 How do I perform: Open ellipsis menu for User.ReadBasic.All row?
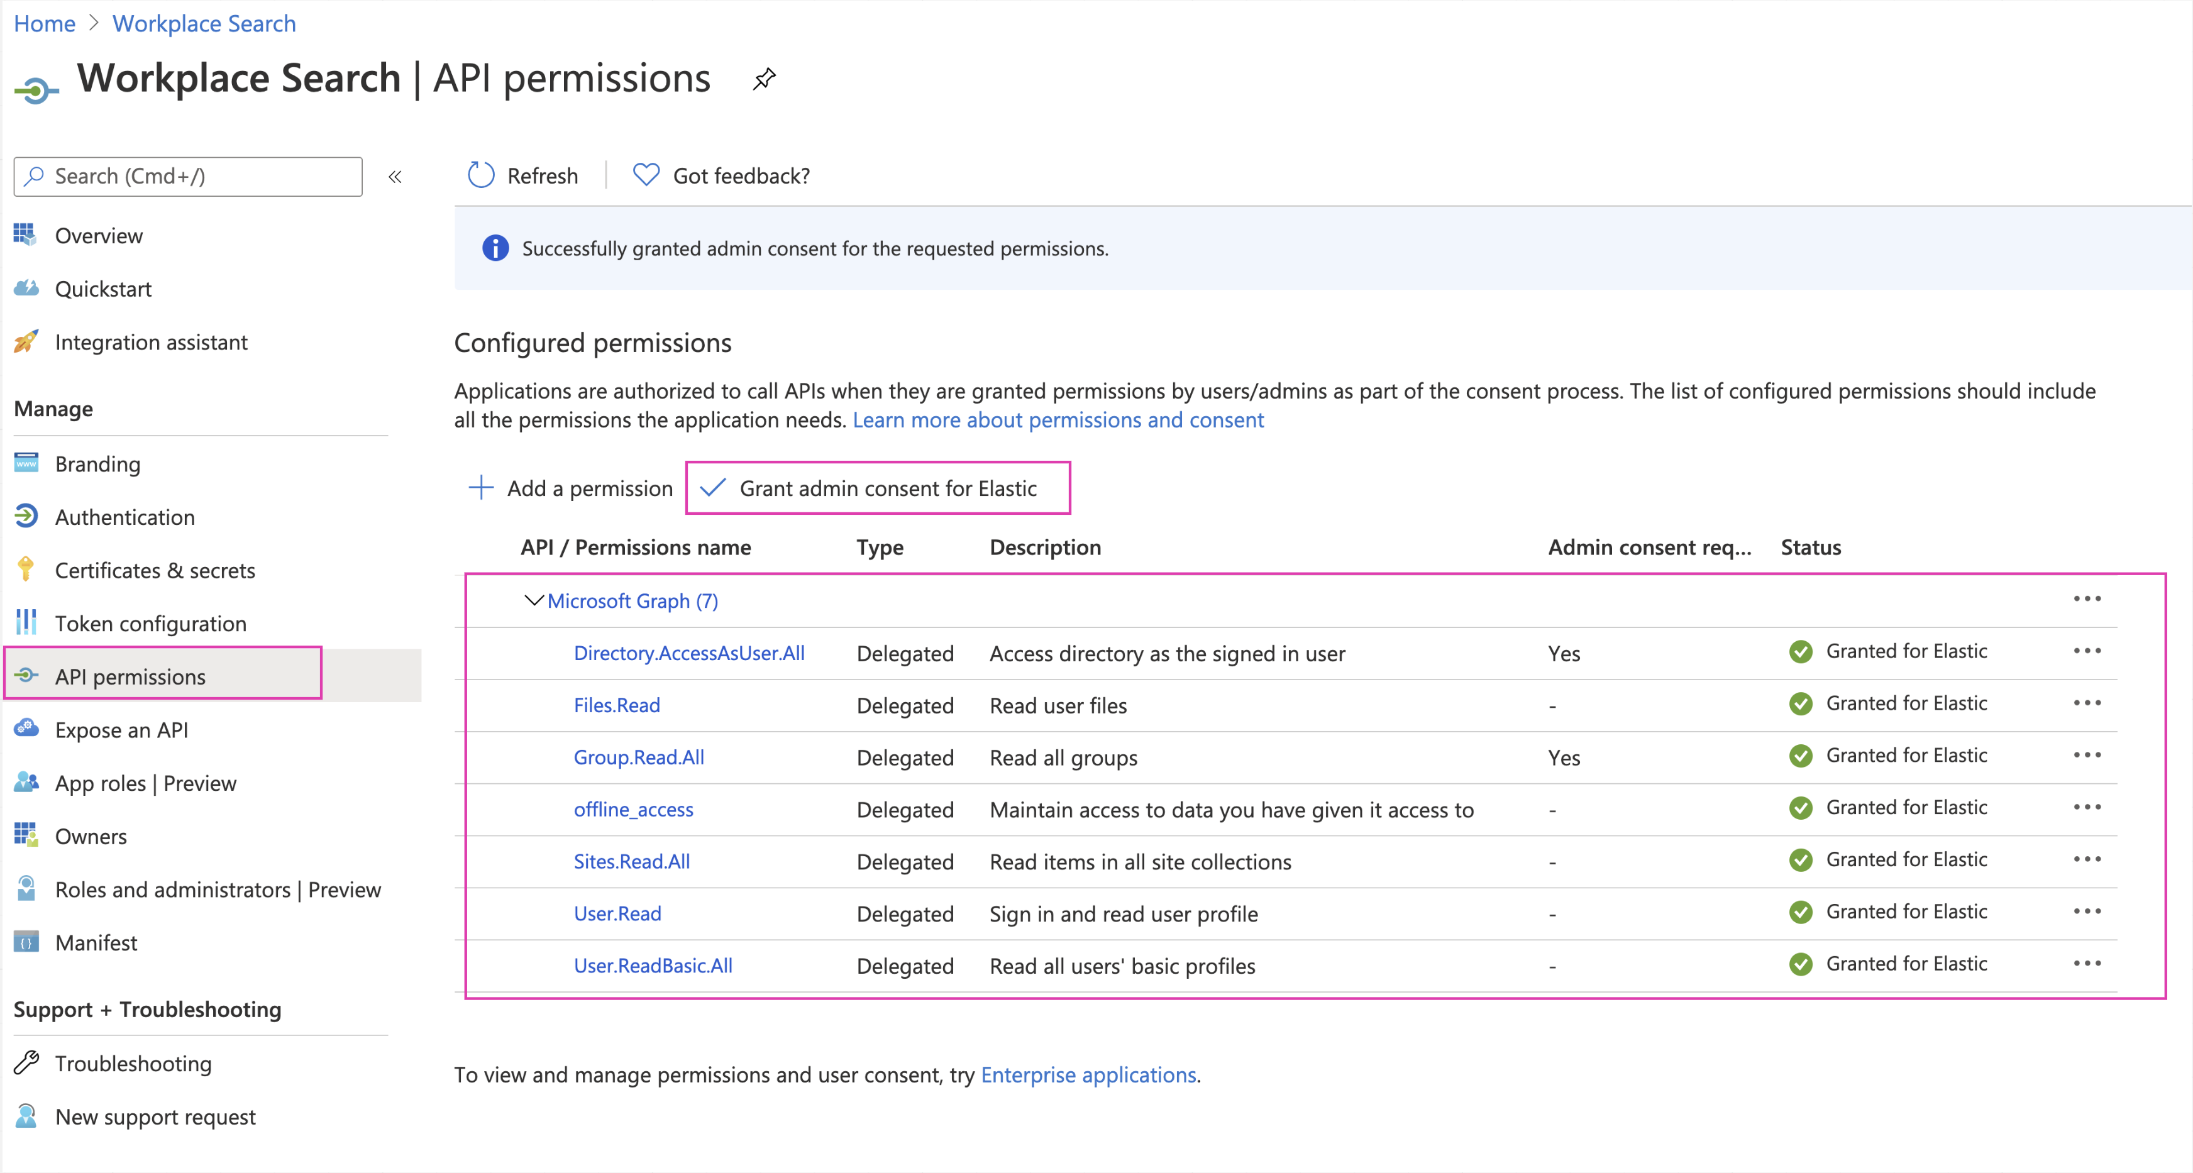(x=2087, y=964)
